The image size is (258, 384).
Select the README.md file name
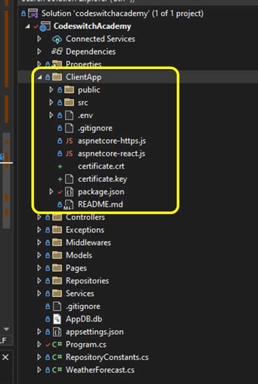(100, 204)
